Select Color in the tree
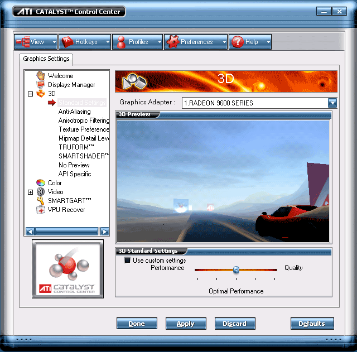The width and height of the screenshot is (357, 352). (55, 183)
